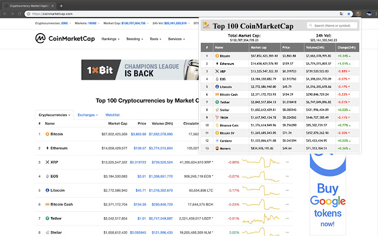
Task: Open the CoinMarketCap extension icon in toolbar
Action: [x=359, y=14]
